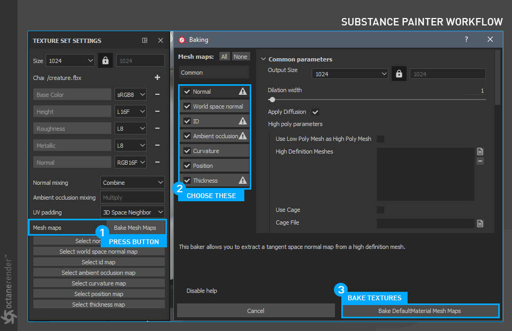Click the Cage File path field
Screen dimensions: 512x331
tap(425, 223)
